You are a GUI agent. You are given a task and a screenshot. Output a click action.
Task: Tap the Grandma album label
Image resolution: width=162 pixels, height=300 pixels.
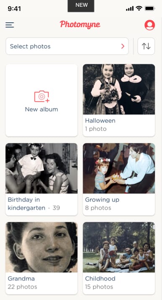(21, 279)
